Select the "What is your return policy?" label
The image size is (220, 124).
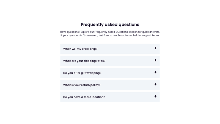coord(82,85)
